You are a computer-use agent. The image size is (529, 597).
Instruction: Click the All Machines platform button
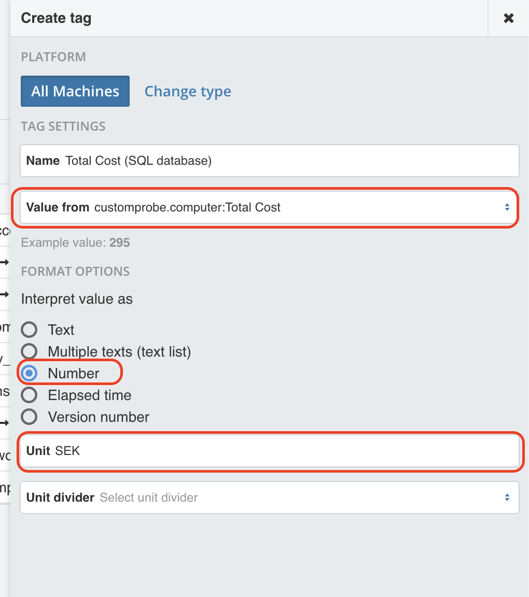[75, 91]
